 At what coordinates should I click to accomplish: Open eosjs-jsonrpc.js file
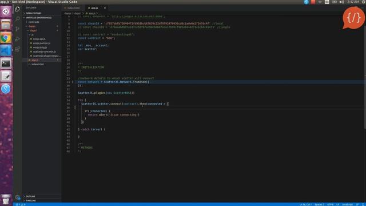coord(42,43)
